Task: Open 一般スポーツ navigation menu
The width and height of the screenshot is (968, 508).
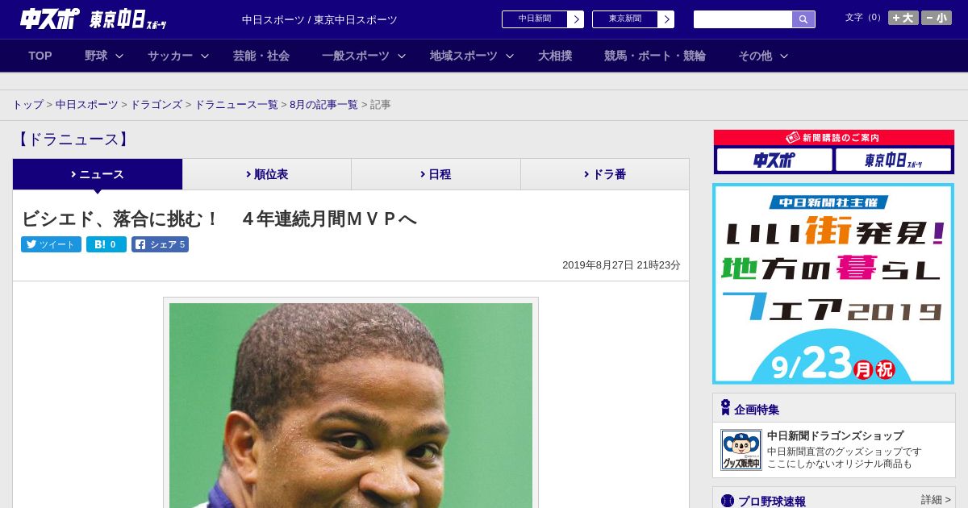Action: click(x=356, y=56)
